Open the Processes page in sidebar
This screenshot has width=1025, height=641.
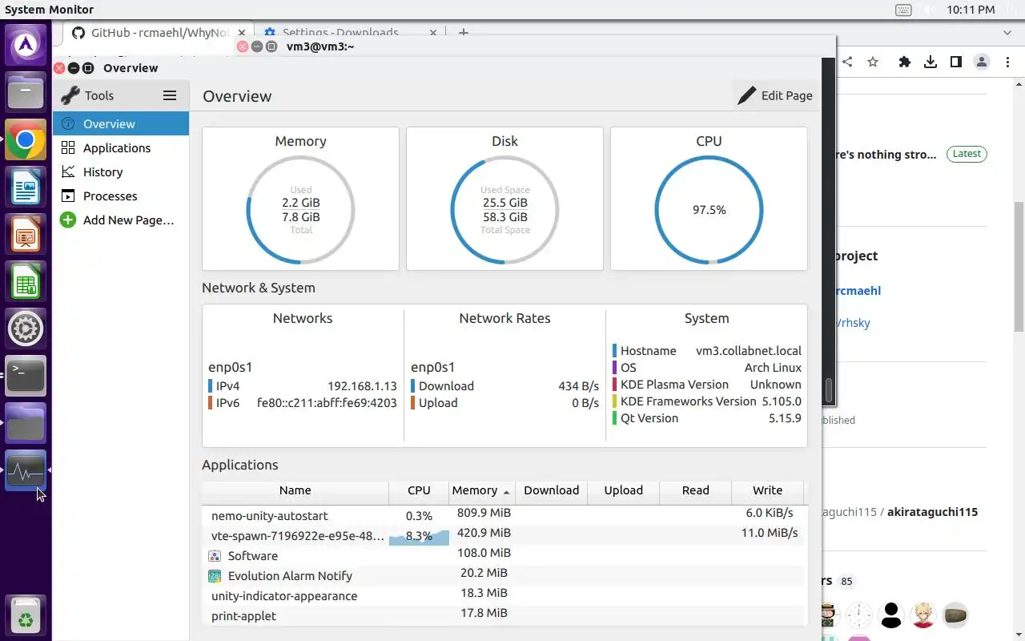[x=121, y=196]
